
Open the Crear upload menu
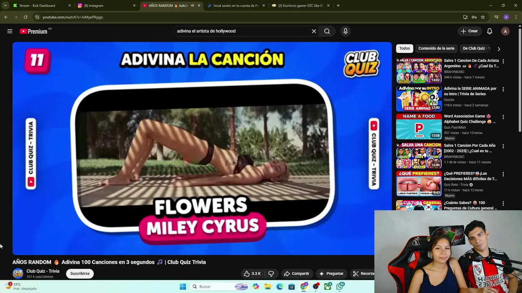(469, 31)
